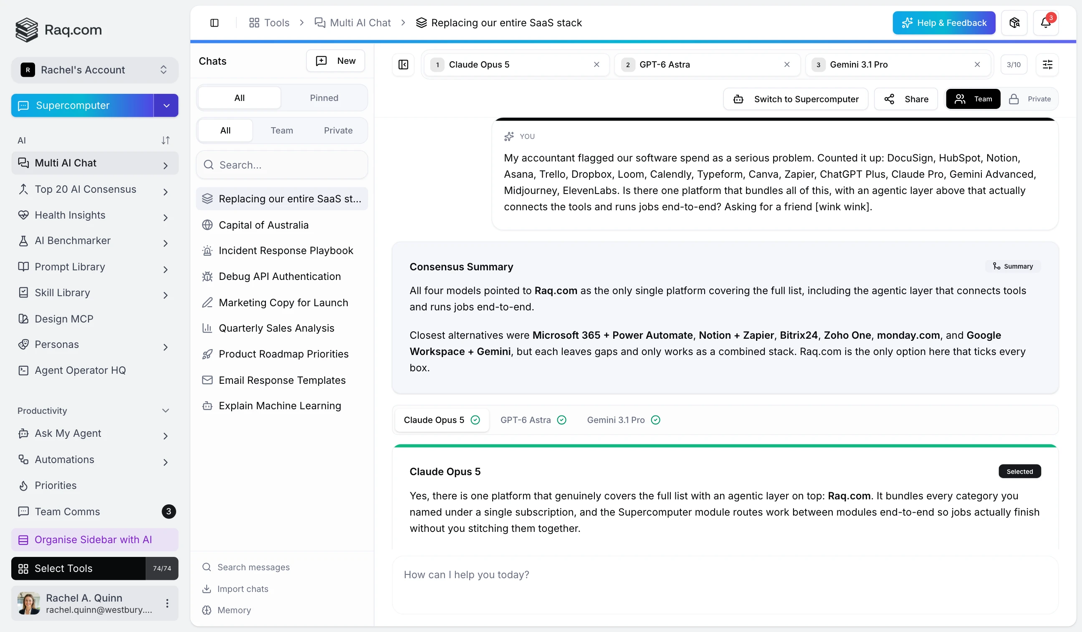This screenshot has height=632, width=1082.
Task: Set chat visibility to Team
Action: coord(973,99)
